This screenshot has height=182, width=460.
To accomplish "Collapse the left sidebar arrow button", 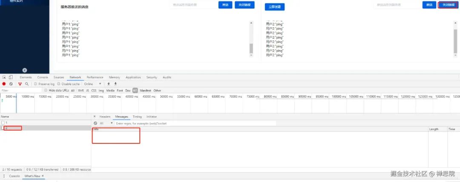I will point(25,70).
